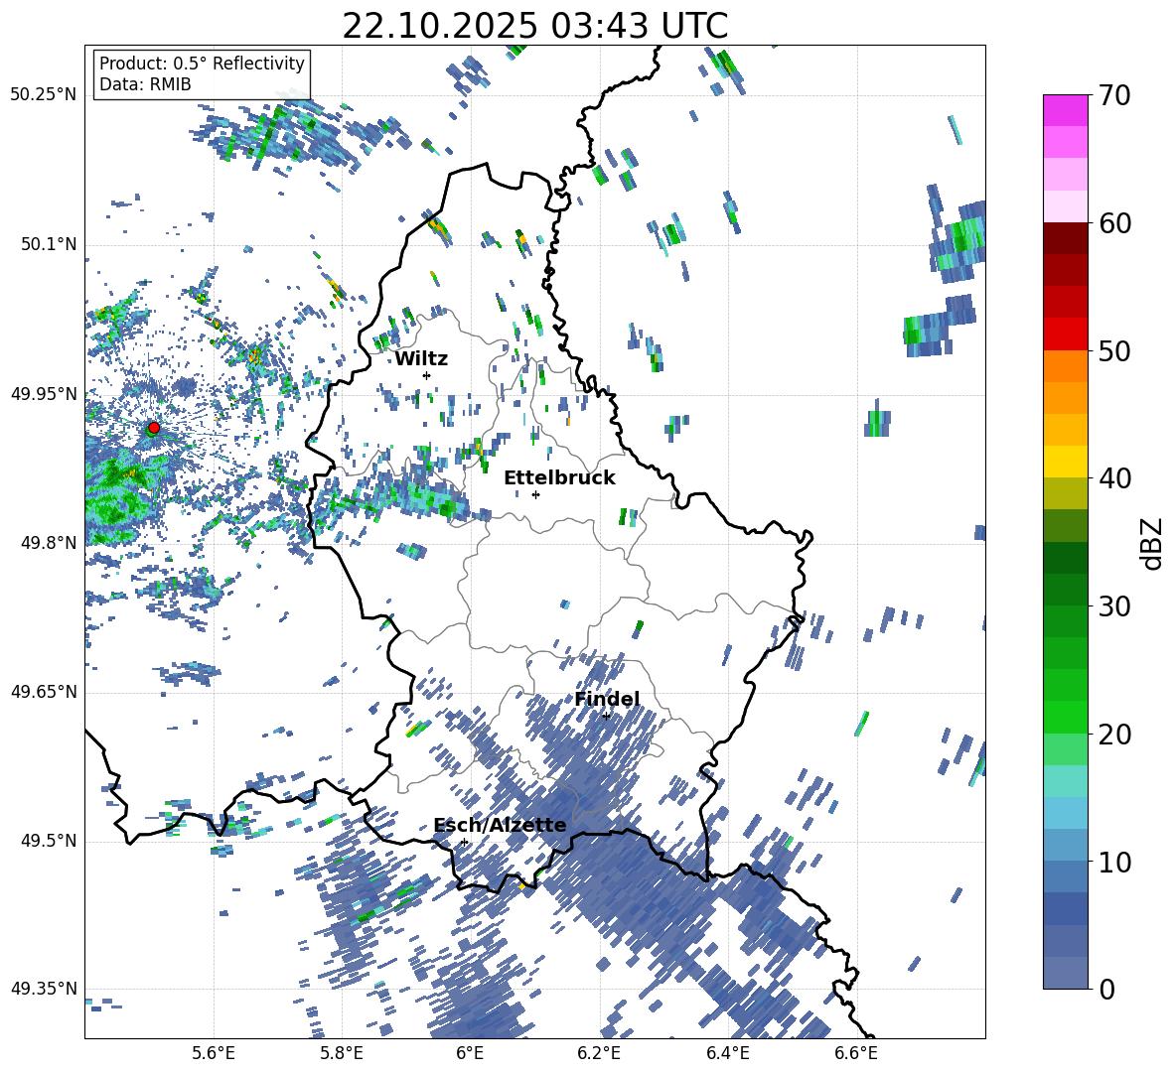Click the 6.4°E longitude label
Viewport: 1176px width, 1073px height.
[x=728, y=1053]
